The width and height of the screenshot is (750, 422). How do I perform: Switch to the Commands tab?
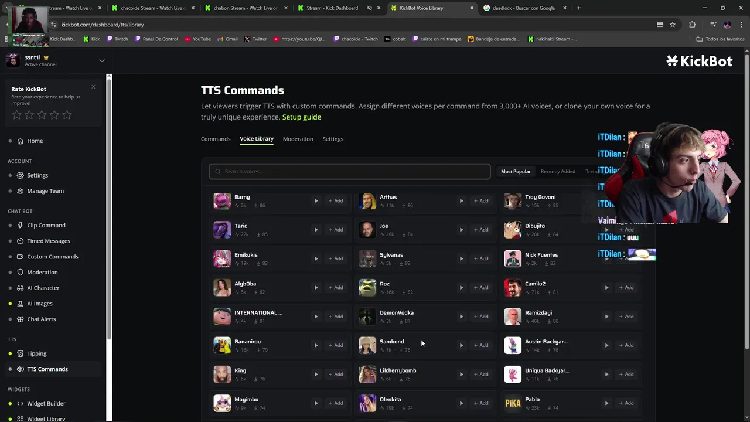click(216, 139)
